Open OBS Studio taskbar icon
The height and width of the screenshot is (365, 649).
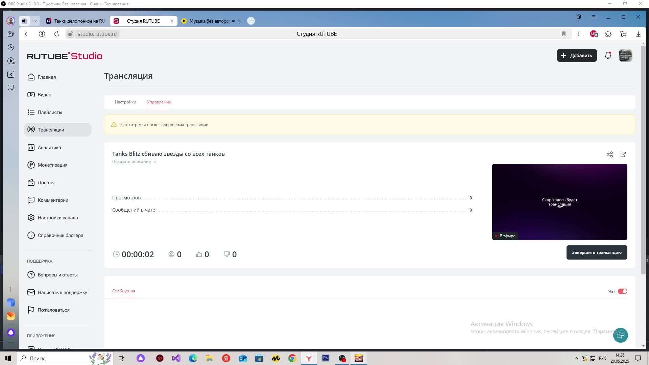tap(342, 358)
